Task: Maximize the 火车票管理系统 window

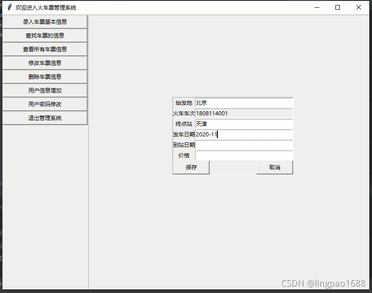Action: pyautogui.click(x=338, y=8)
